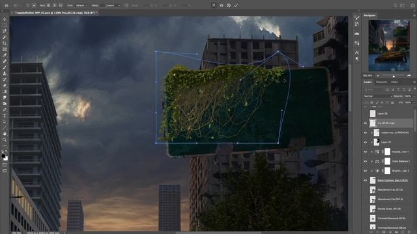The height and width of the screenshot is (234, 417).
Task: Open the search icon at top right
Action: click(395, 5)
